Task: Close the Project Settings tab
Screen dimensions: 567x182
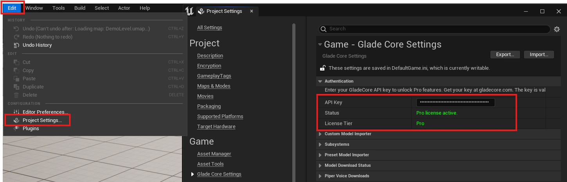Action: tap(252, 11)
